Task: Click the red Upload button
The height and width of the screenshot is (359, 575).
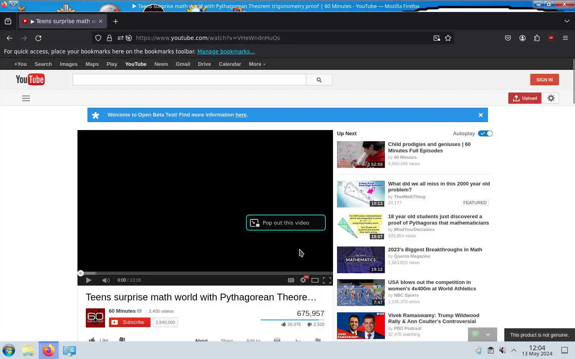Action: 525,98
